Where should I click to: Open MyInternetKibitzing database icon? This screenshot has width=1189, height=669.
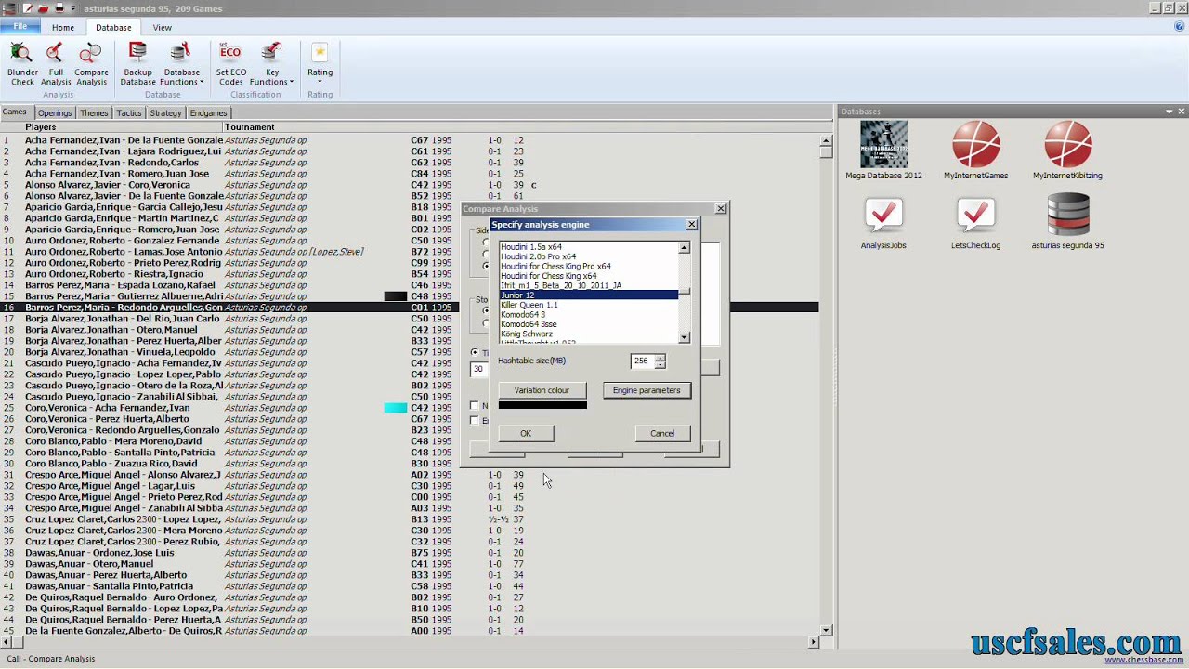pos(1067,151)
